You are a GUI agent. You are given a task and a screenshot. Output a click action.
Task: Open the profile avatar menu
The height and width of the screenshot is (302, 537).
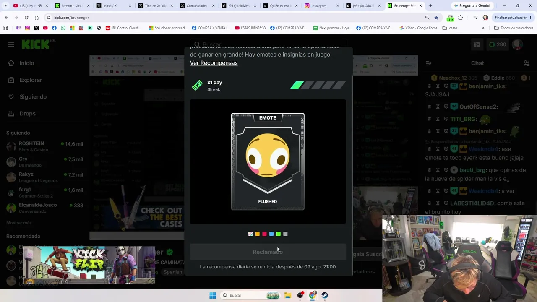(x=517, y=44)
